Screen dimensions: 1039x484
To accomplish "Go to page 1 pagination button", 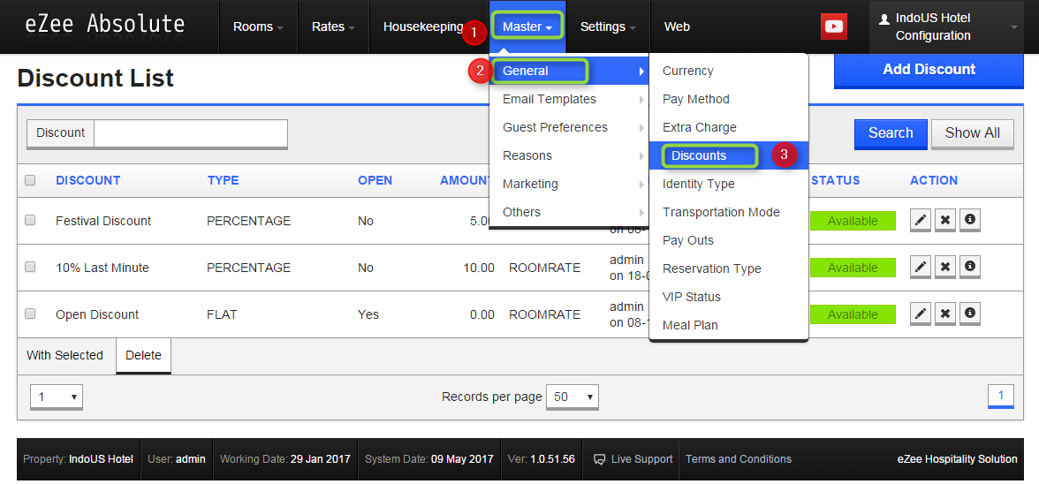I will tap(1000, 397).
